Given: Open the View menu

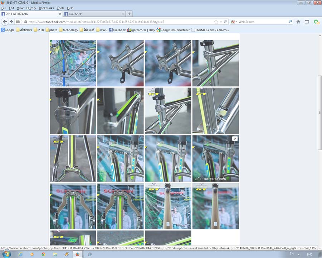Looking at the screenshot, I should tap(20, 8).
